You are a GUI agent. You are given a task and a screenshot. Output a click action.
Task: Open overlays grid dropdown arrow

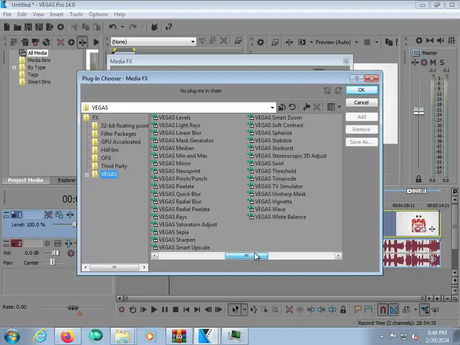(x=376, y=42)
